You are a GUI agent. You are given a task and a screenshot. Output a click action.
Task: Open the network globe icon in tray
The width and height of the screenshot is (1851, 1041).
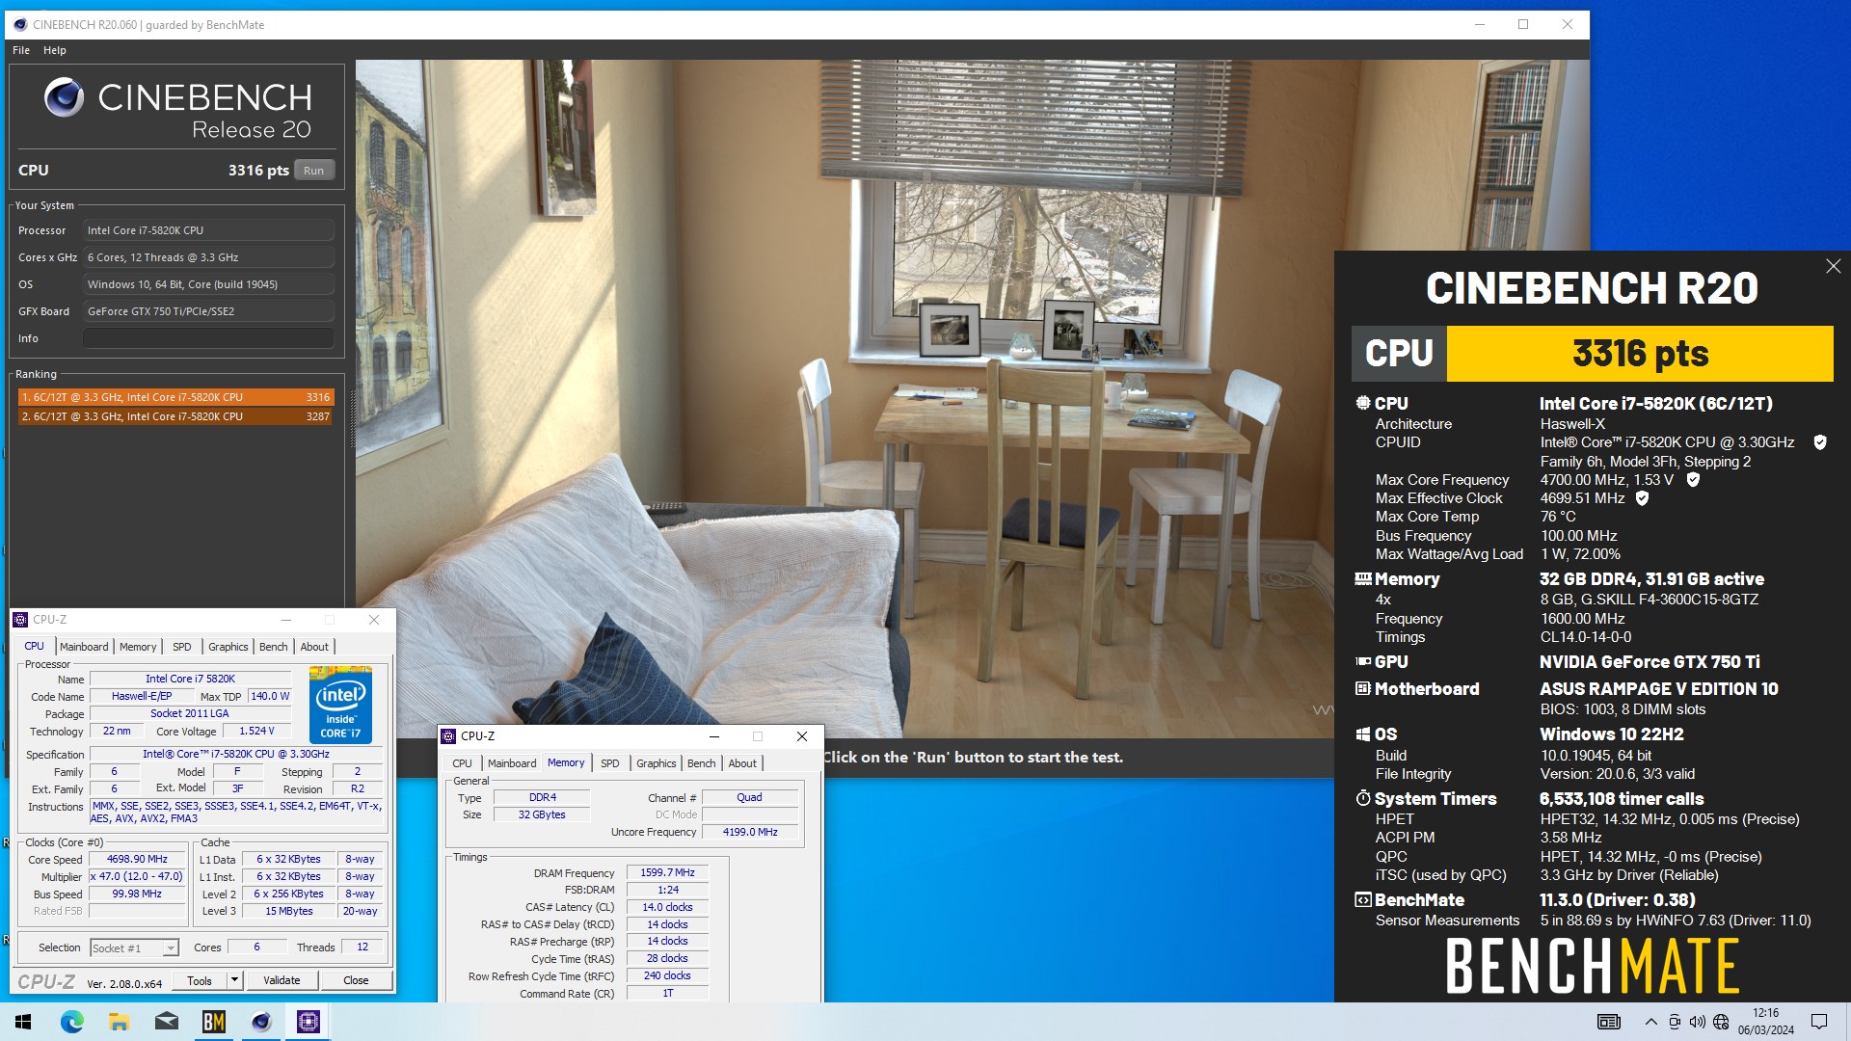(x=1721, y=1022)
